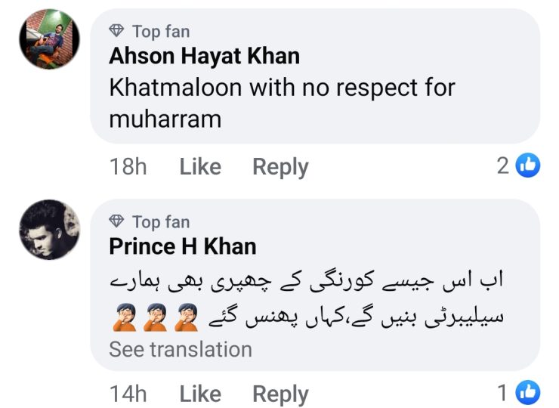Like Prince H Khan's comment
The image size is (559, 408).
(x=199, y=394)
